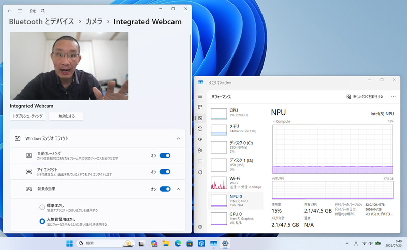Select Wi-Fi performance item

236,183
